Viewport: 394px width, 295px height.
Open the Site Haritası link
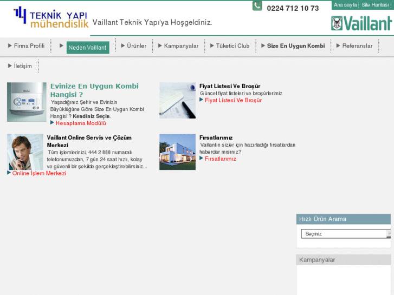click(x=375, y=5)
